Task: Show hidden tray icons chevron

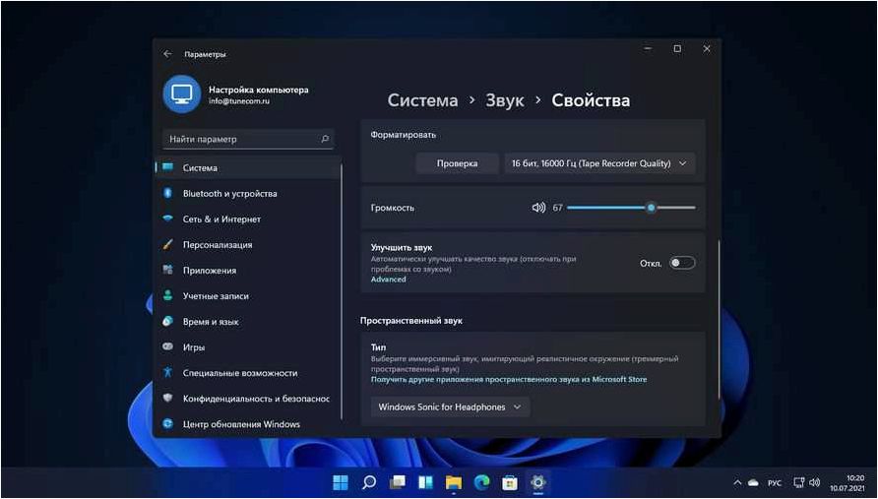Action: 737,482
